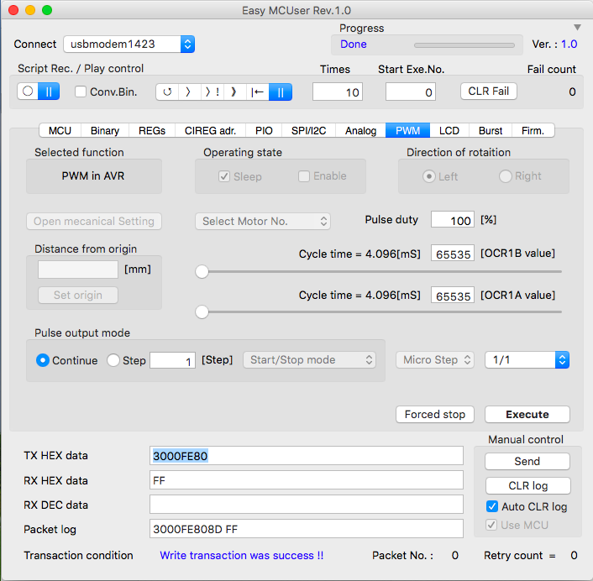Click the Set origin button

[78, 295]
